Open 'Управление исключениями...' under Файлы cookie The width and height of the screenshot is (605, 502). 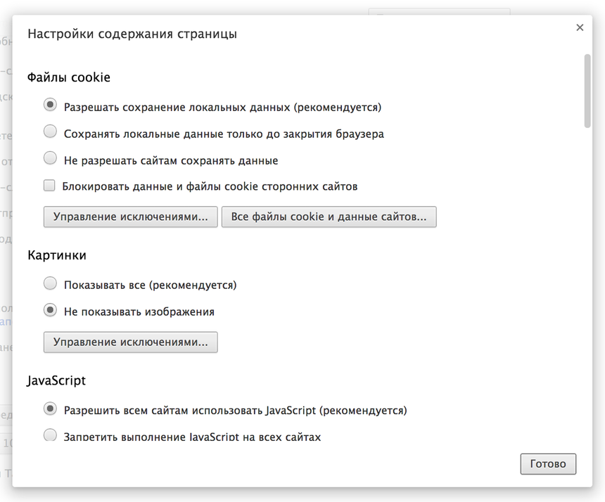tap(131, 217)
